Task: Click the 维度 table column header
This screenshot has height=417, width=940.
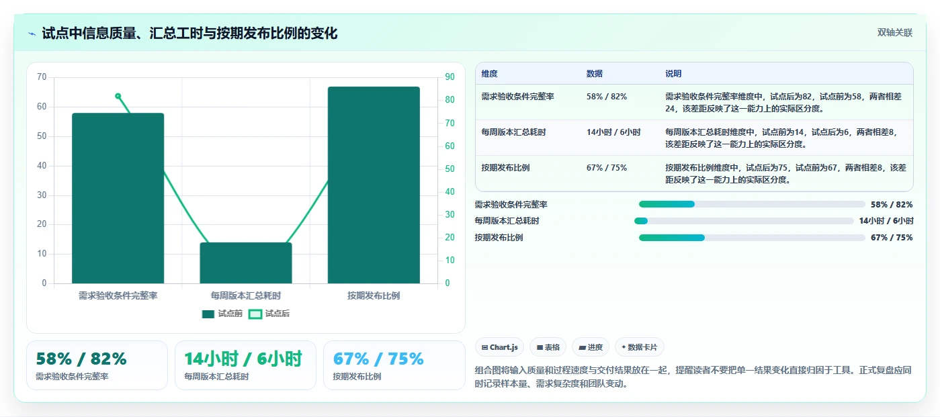Action: 489,74
